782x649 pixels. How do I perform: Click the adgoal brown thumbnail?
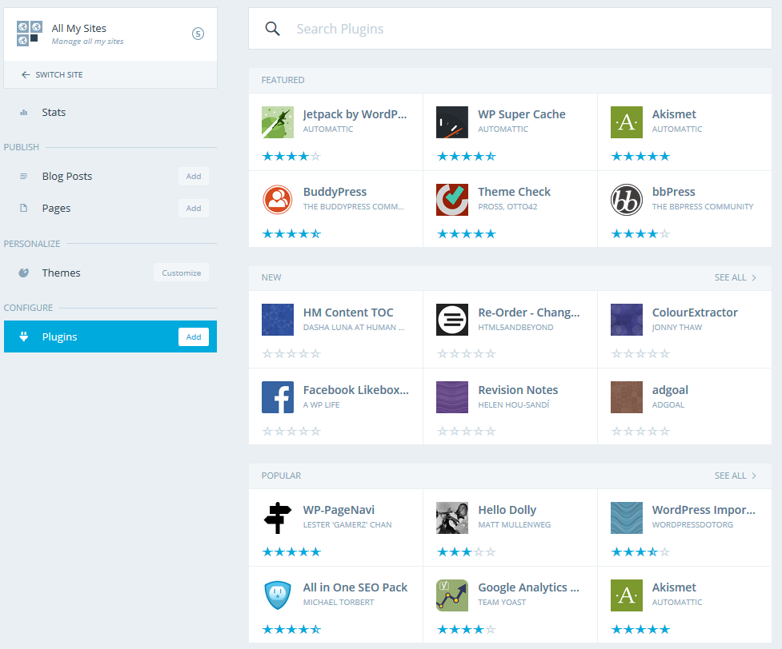[x=627, y=397]
